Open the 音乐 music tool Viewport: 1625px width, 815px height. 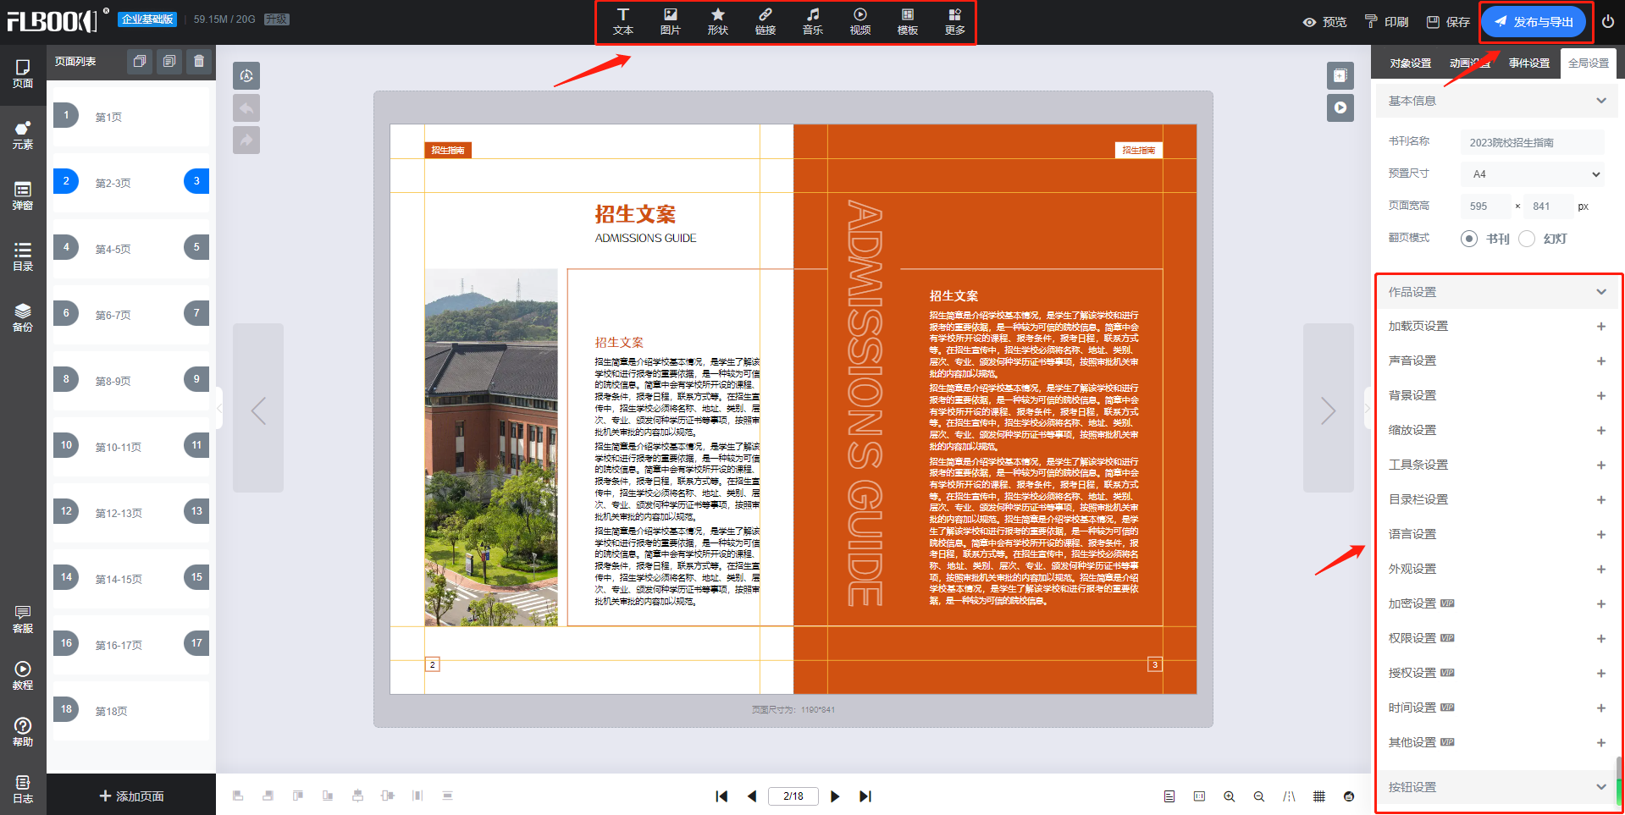tap(813, 22)
